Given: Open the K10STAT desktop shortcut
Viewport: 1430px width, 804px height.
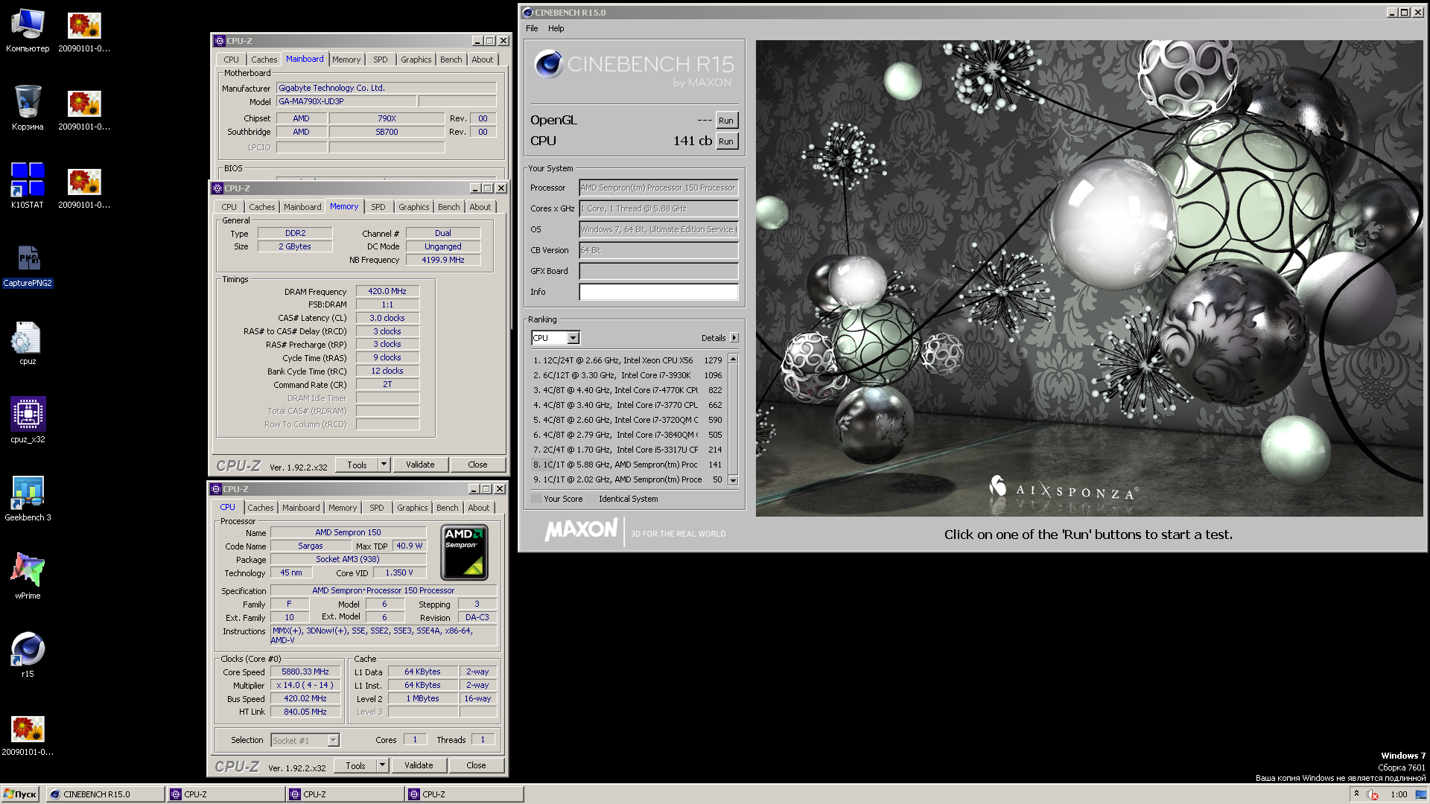Looking at the screenshot, I should click(x=28, y=186).
